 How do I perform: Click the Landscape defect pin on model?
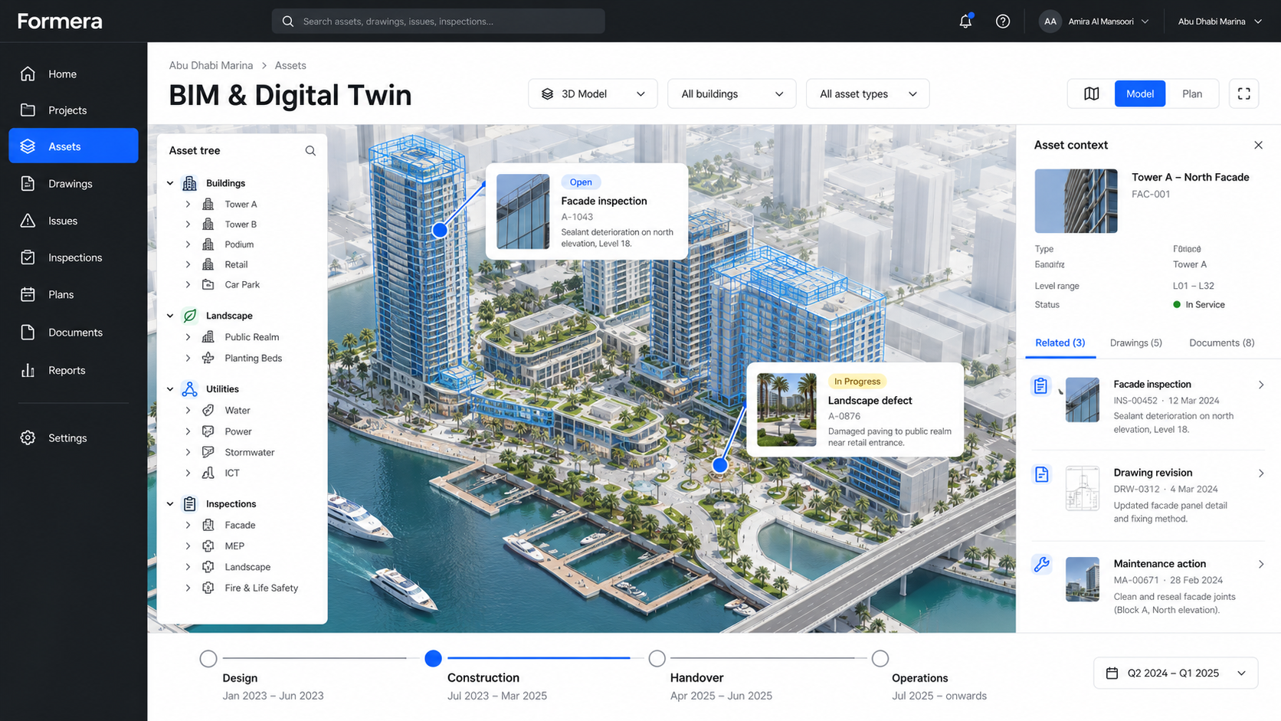point(719,464)
